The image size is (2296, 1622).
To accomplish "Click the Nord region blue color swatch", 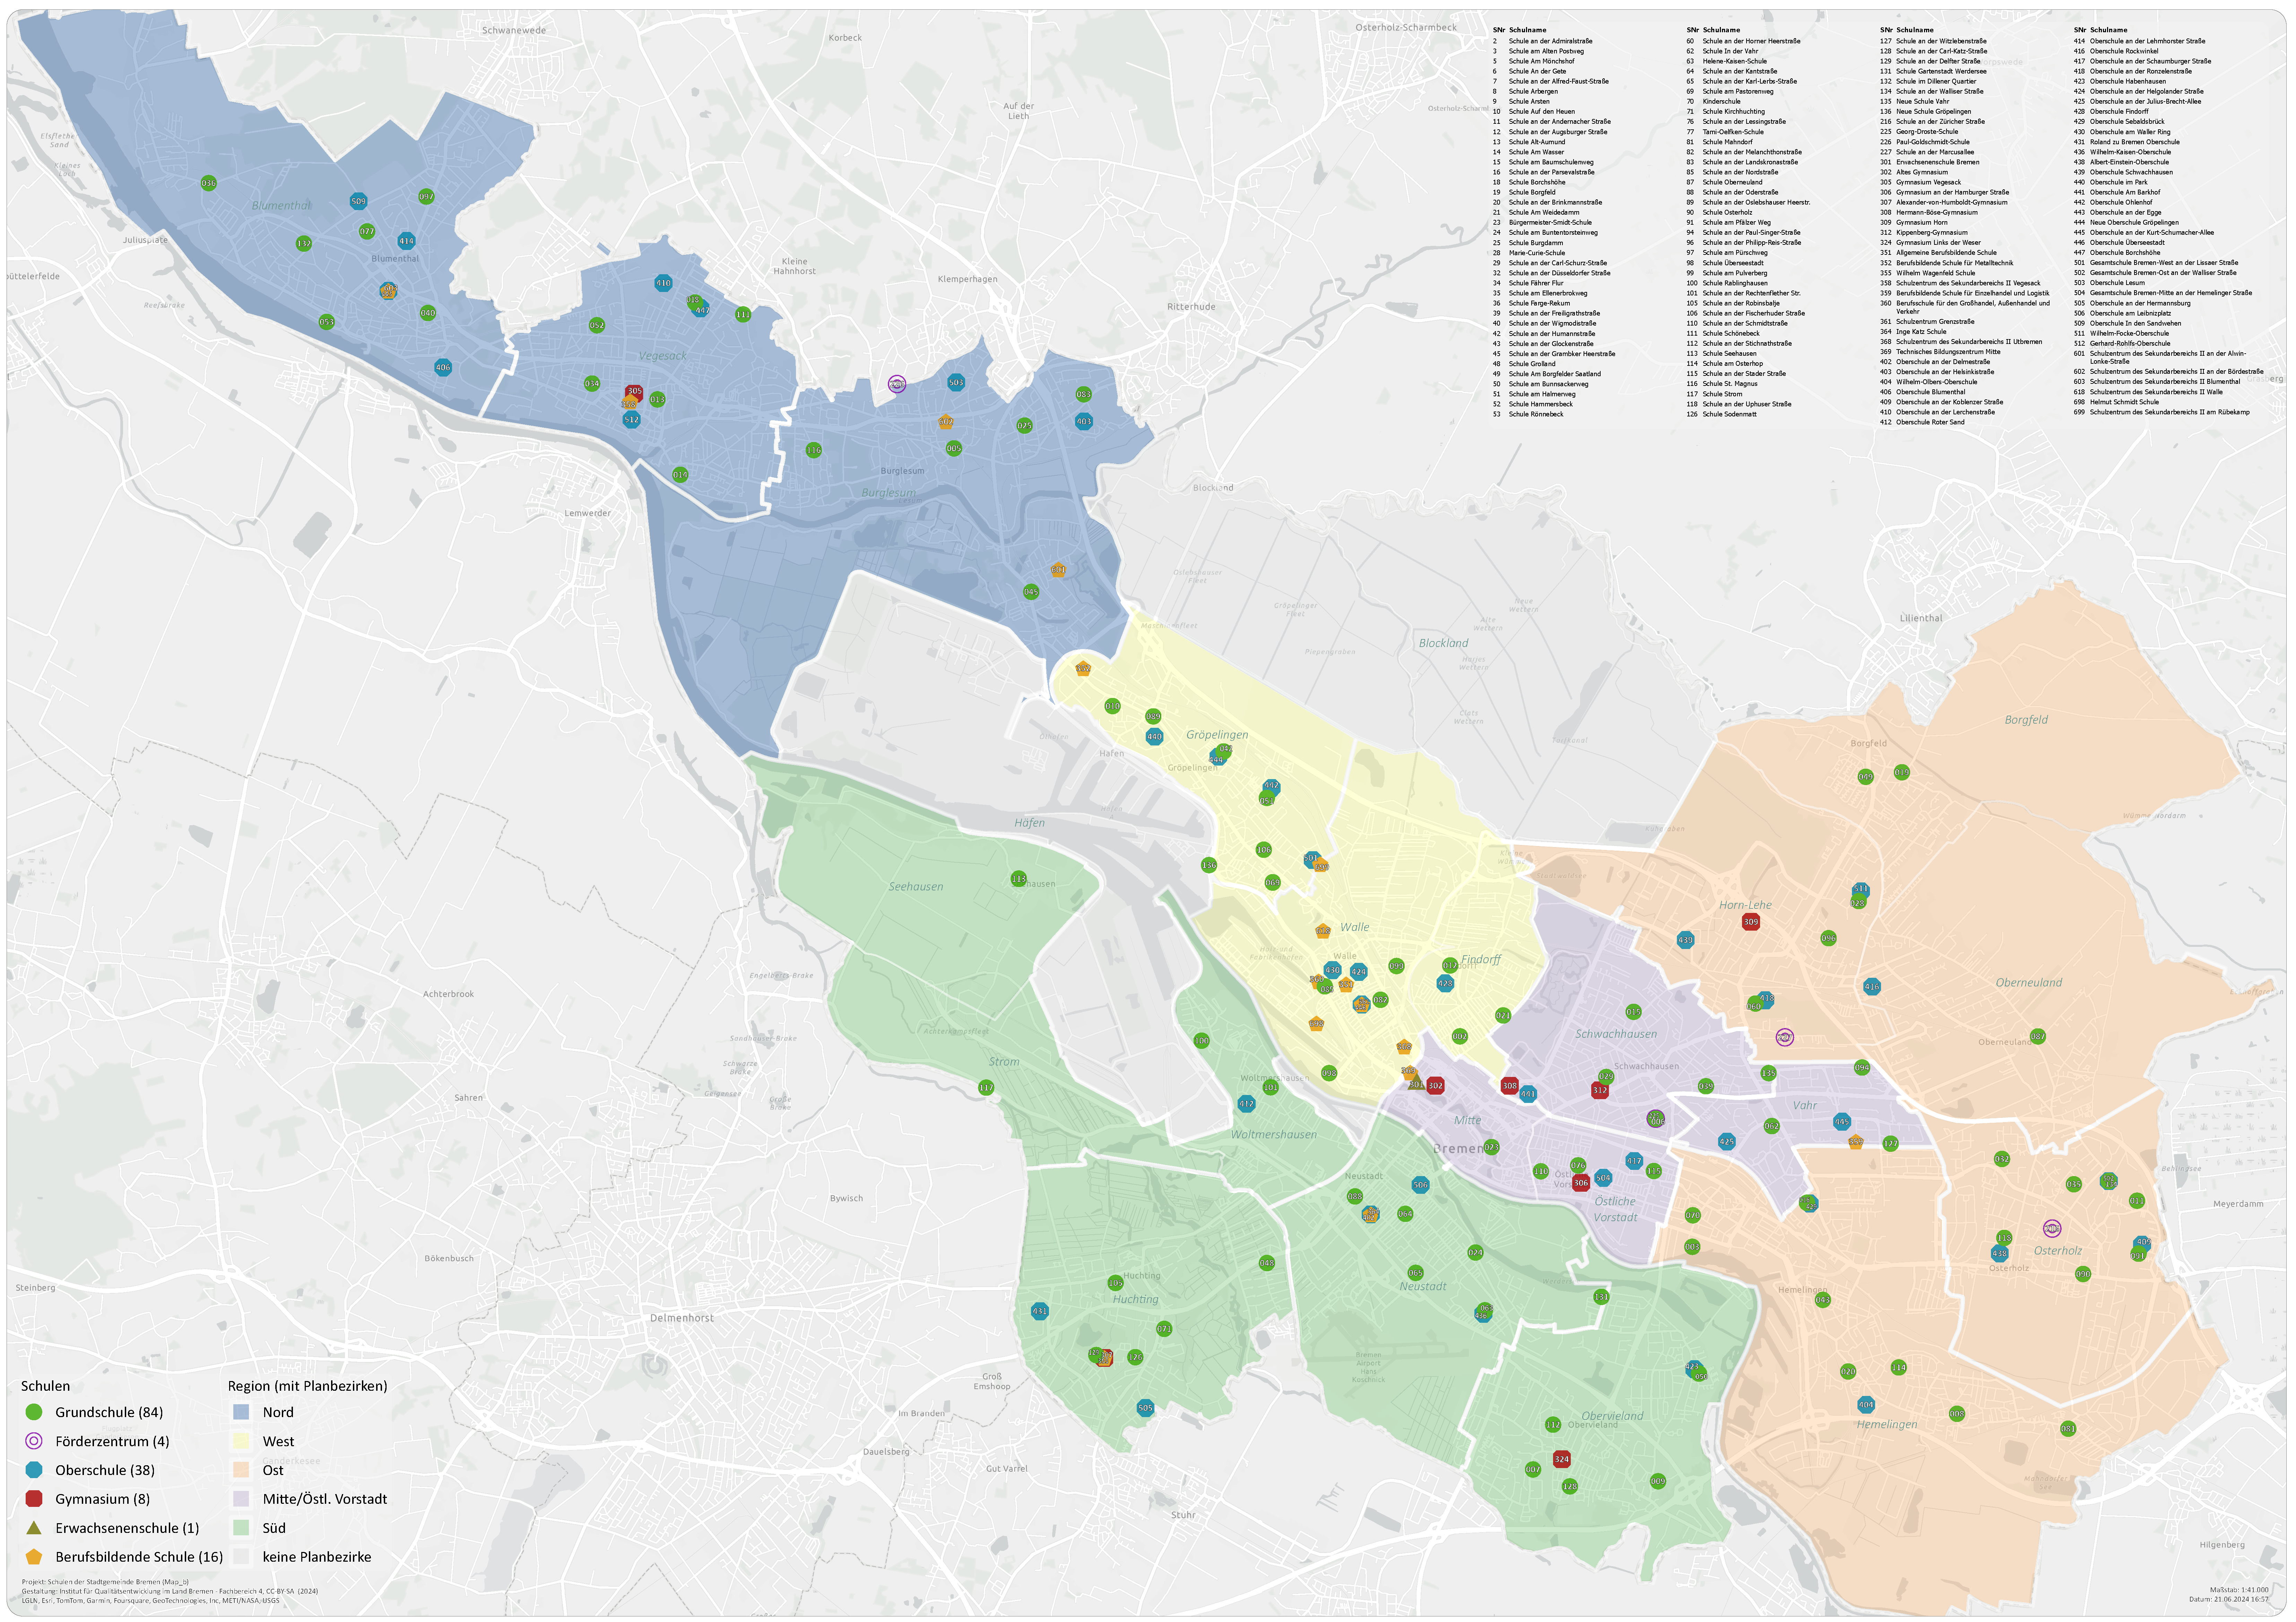I will [241, 1412].
